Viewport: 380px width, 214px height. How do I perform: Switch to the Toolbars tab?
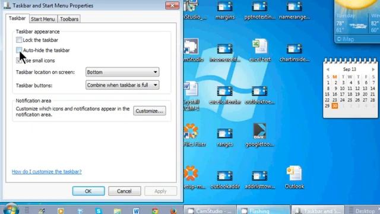pyautogui.click(x=69, y=19)
